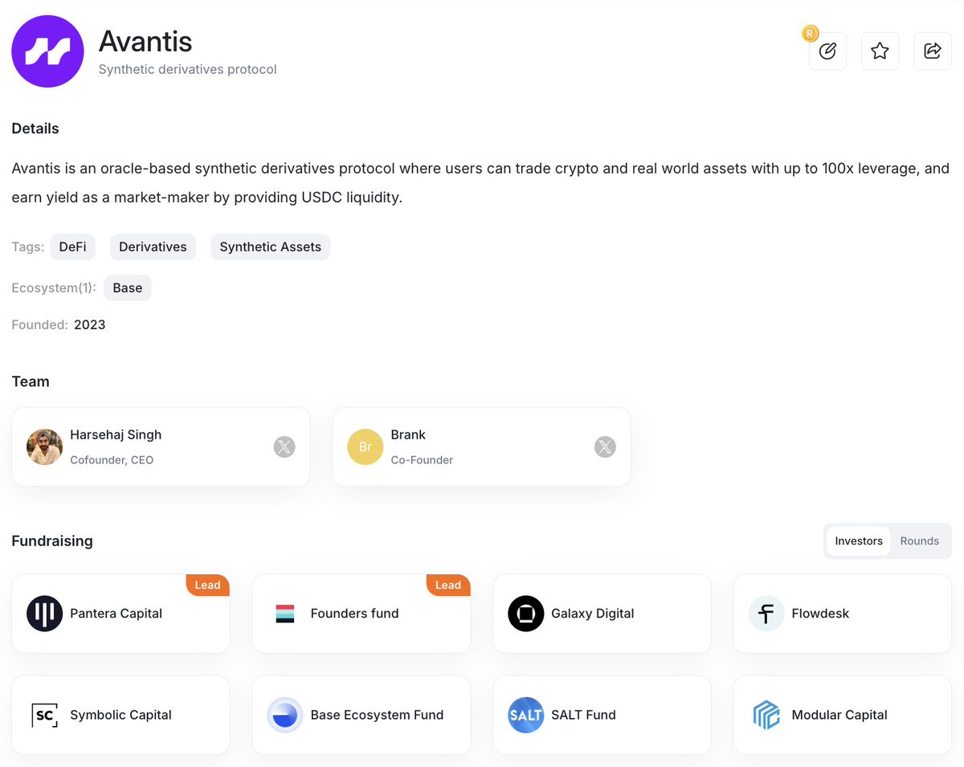
Task: Click the Fundraising section heading
Action: (x=52, y=541)
